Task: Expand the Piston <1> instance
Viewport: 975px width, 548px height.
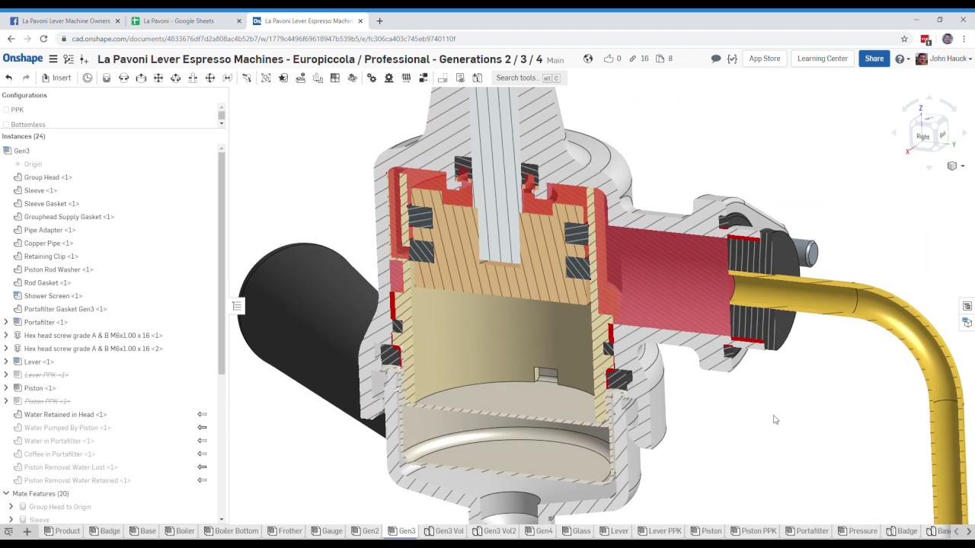Action: [x=6, y=388]
